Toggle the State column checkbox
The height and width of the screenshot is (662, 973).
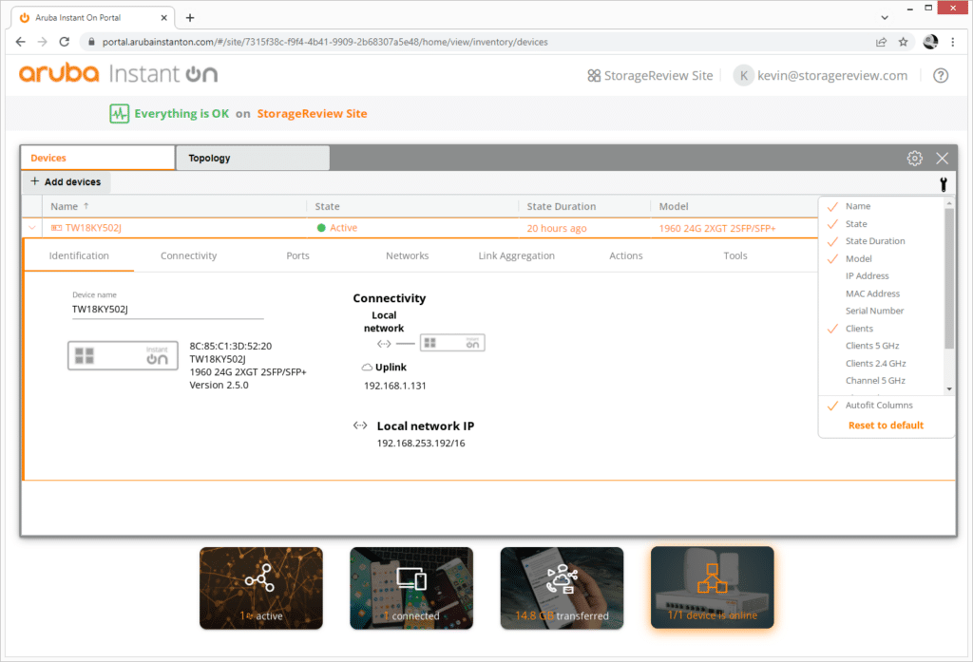832,224
